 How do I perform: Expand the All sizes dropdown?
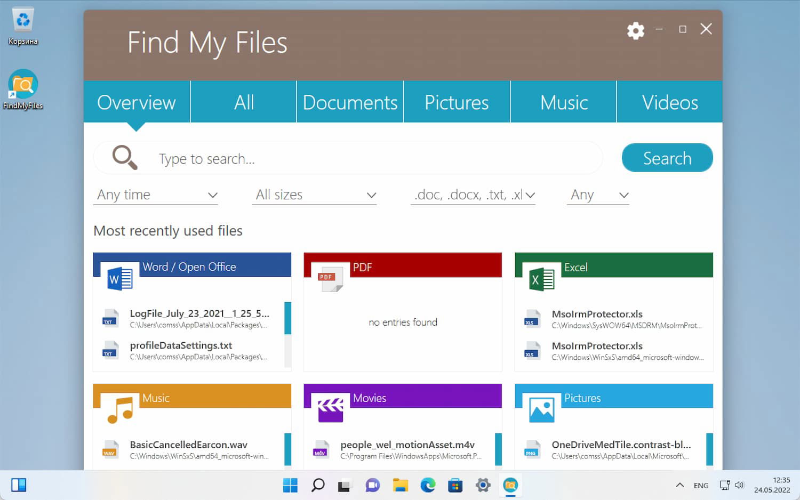(314, 195)
